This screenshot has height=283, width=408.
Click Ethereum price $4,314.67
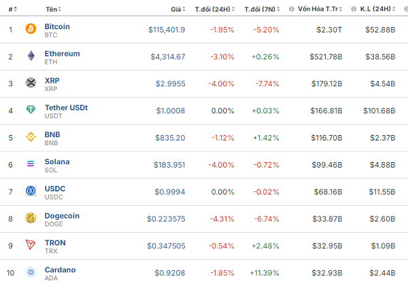(x=168, y=57)
